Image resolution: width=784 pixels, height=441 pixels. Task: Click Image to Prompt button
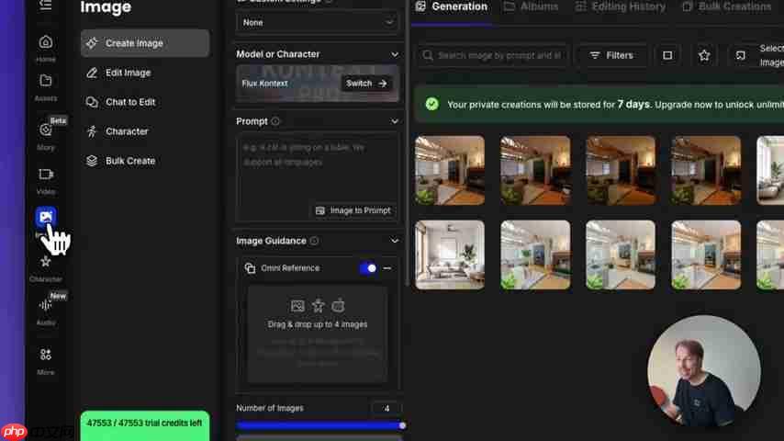pyautogui.click(x=353, y=210)
